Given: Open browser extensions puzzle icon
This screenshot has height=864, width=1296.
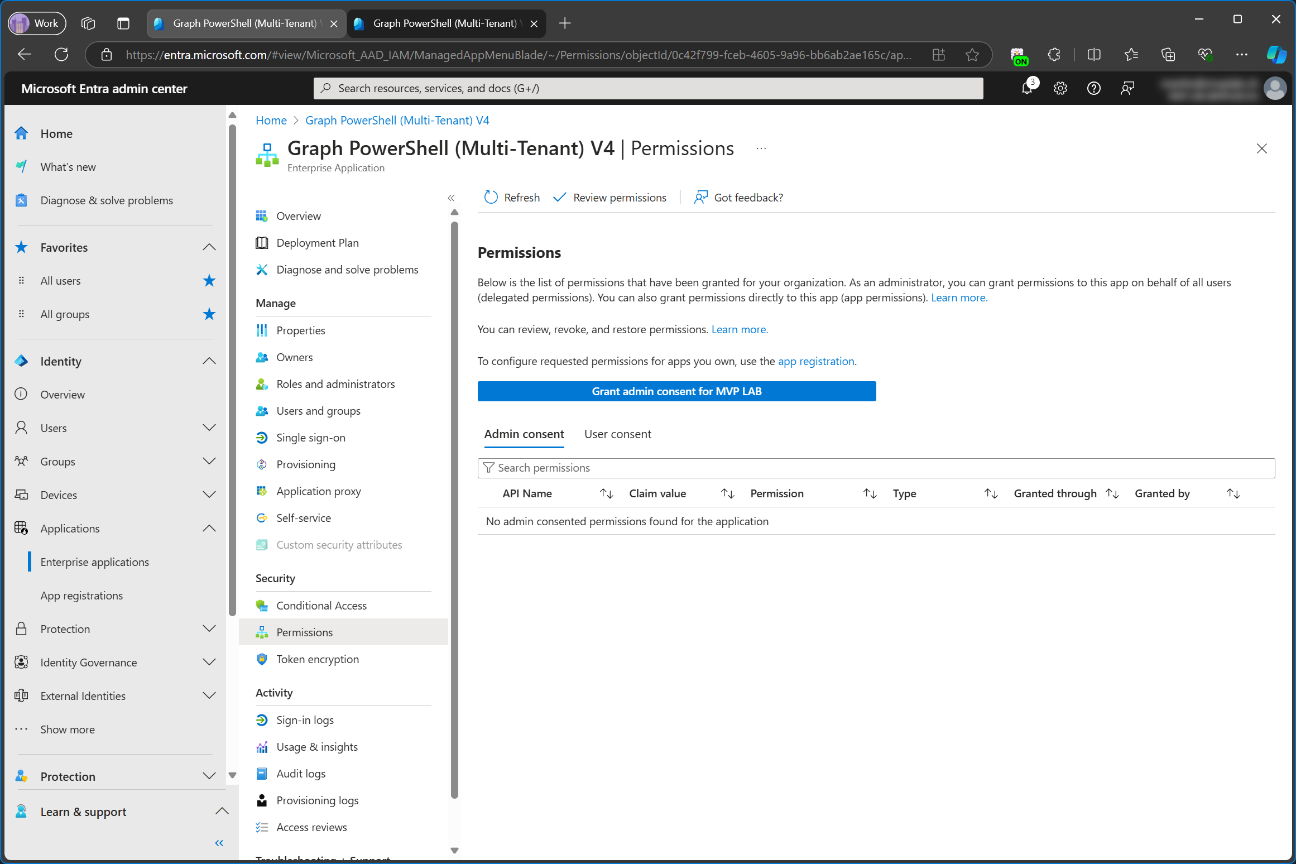Looking at the screenshot, I should [1054, 55].
